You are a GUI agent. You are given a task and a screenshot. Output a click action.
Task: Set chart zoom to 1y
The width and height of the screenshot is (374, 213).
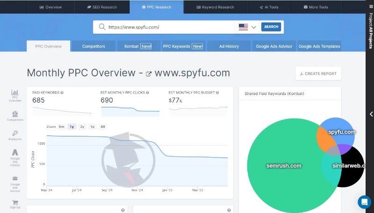[72, 126]
